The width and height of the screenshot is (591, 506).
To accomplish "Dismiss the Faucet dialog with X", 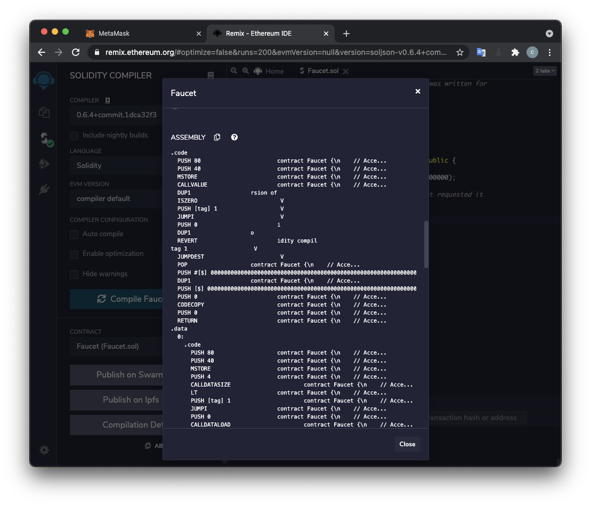I will [x=418, y=92].
